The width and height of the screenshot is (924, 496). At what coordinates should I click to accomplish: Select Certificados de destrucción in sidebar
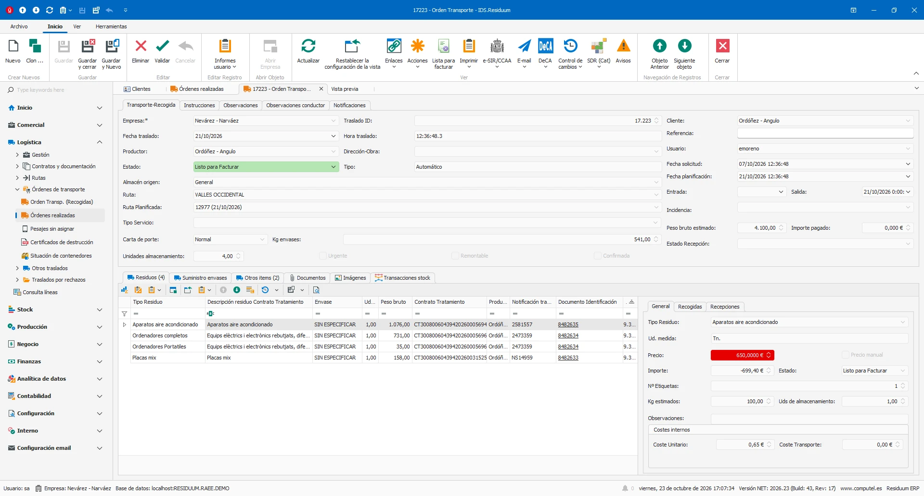pos(62,242)
